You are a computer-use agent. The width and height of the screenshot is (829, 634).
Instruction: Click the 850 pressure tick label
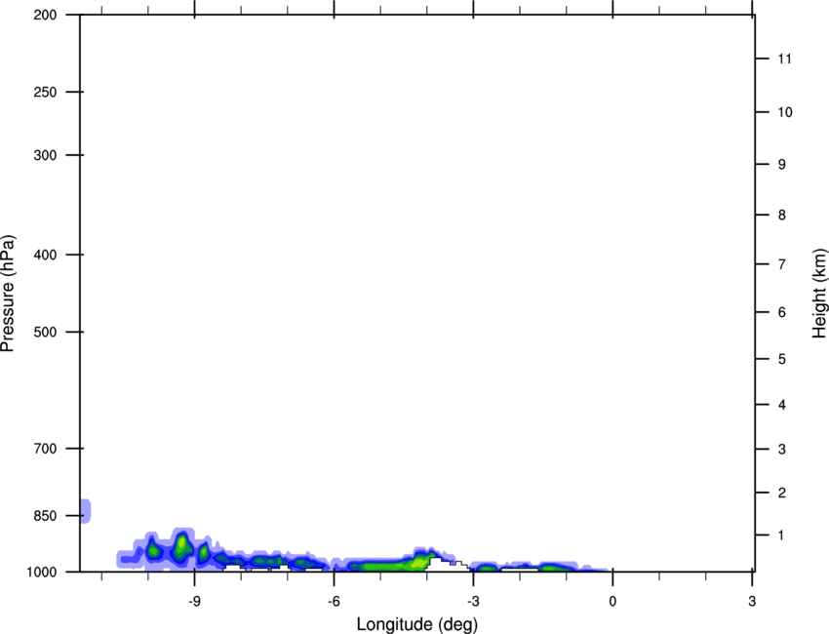(45, 516)
